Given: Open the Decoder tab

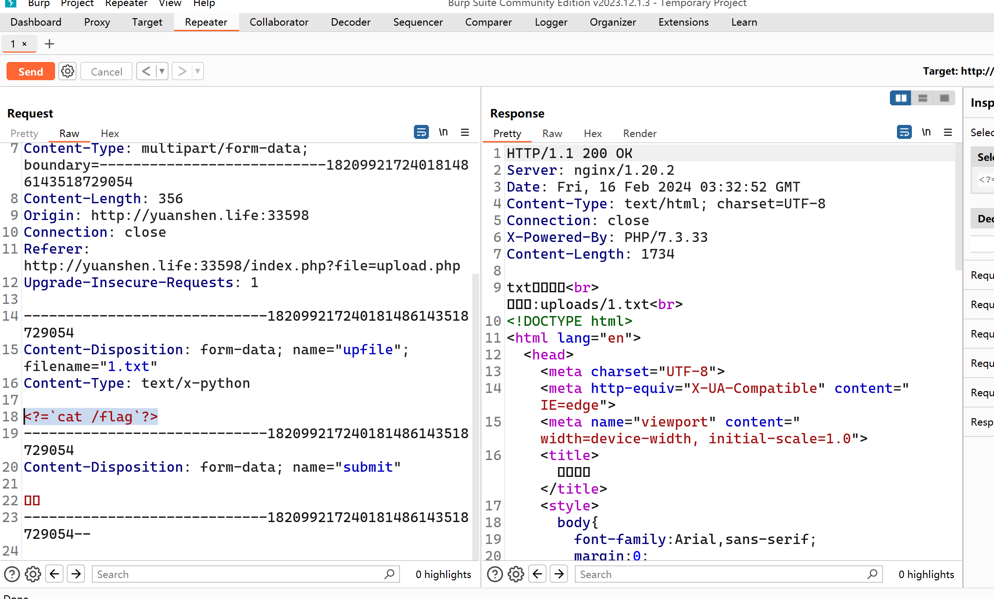Looking at the screenshot, I should pyautogui.click(x=350, y=22).
